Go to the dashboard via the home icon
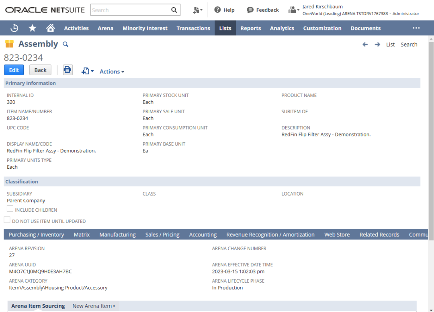434x312 pixels. tap(51, 28)
